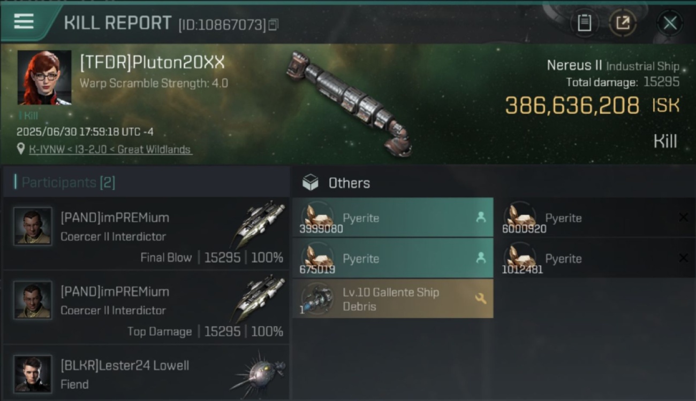Close the kill report window
696x401 pixels.
tap(670, 23)
